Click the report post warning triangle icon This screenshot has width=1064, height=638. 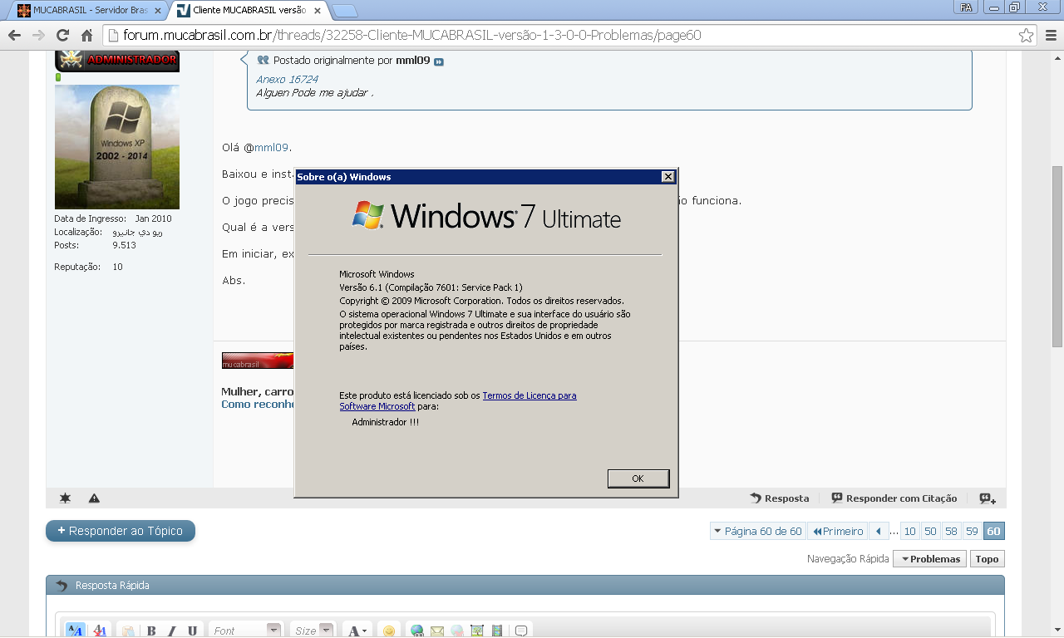(x=94, y=498)
